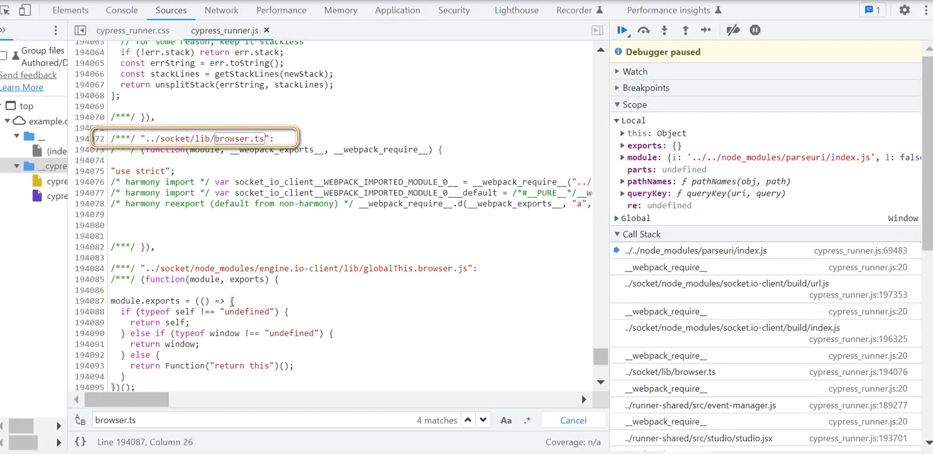Select socket.io-client/build/index.js stack frame
This screenshot has width=933, height=454.
click(766, 333)
